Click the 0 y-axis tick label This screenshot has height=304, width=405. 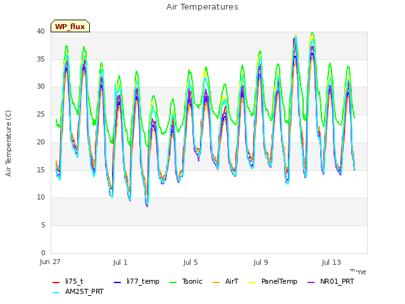(43, 253)
